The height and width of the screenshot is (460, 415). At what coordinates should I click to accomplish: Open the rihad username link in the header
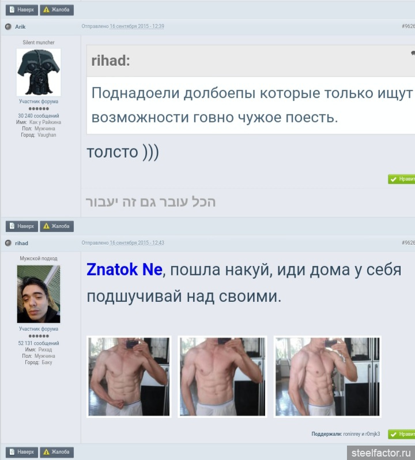point(21,243)
